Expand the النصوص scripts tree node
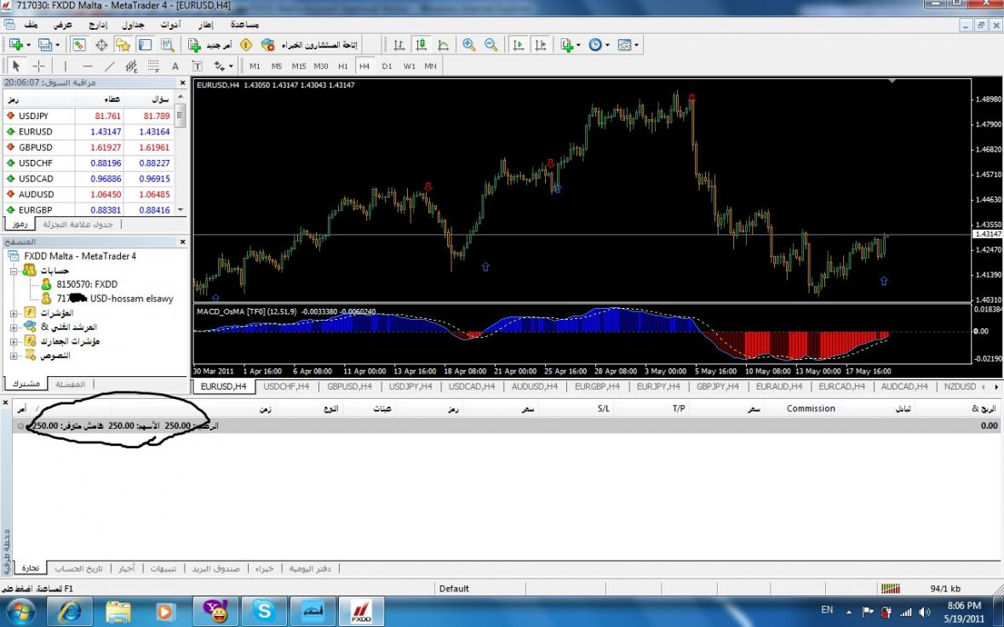 click(x=14, y=356)
